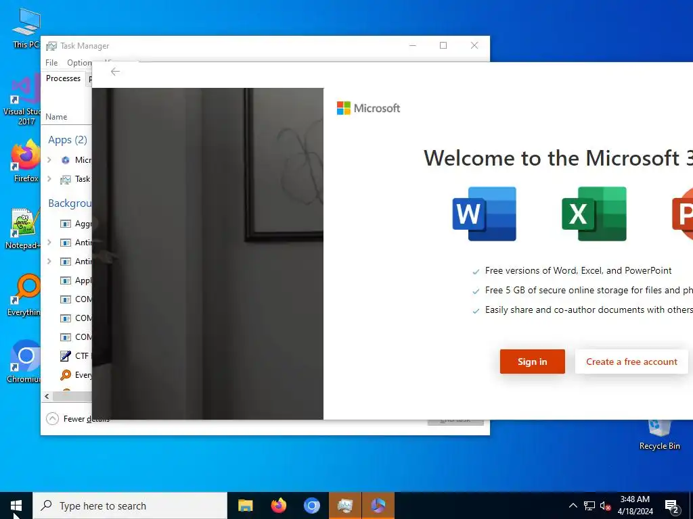Select the Processes tab in Task Manager
The width and height of the screenshot is (693, 519).
pyautogui.click(x=63, y=78)
